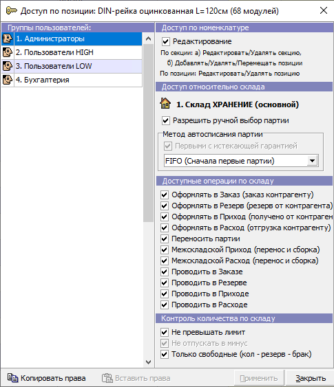
Task: Click the groups list scroll-down arrow
Action: pos(148,362)
